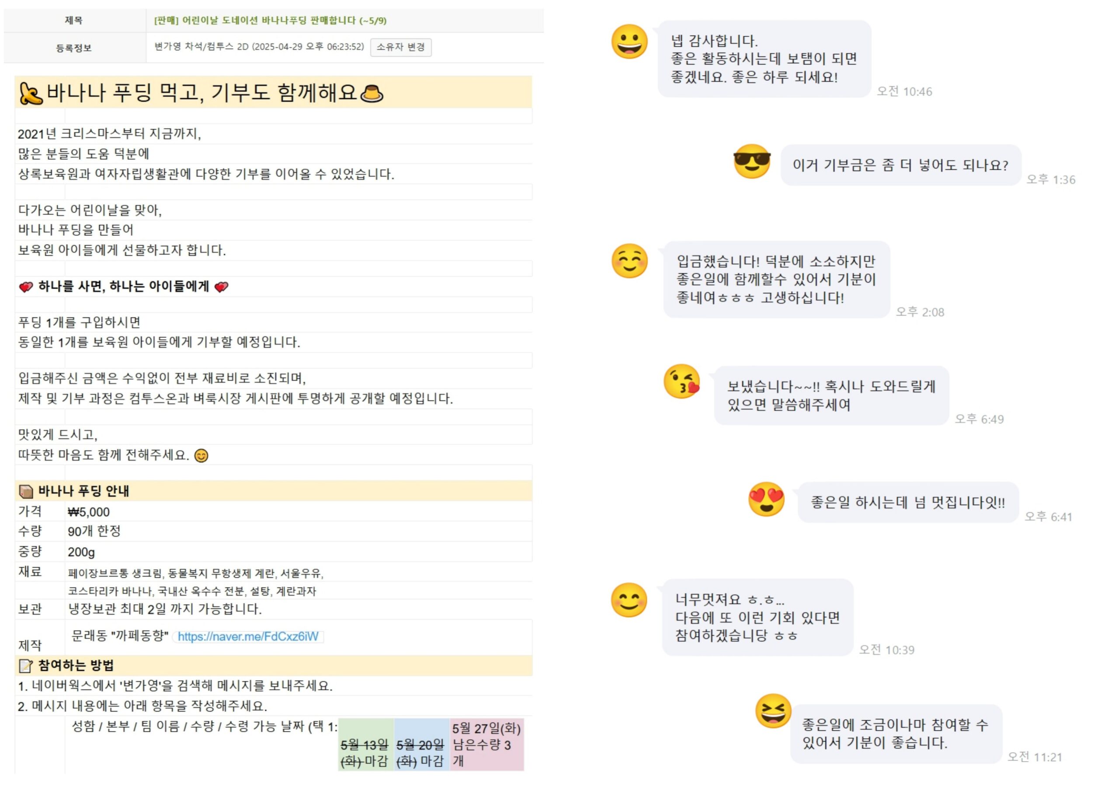Viewport: 1119px width, 785px height.
Task: Select the green 5월 13일 마감 cell
Action: [365, 744]
